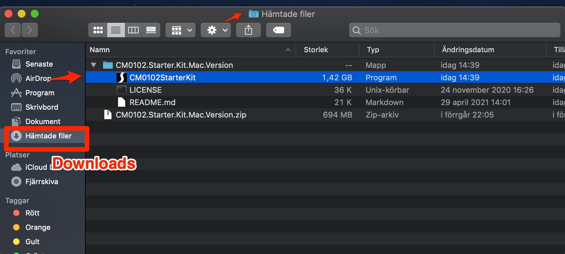Open the gear action menu
Viewport: 565px width, 254px height.
(216, 30)
